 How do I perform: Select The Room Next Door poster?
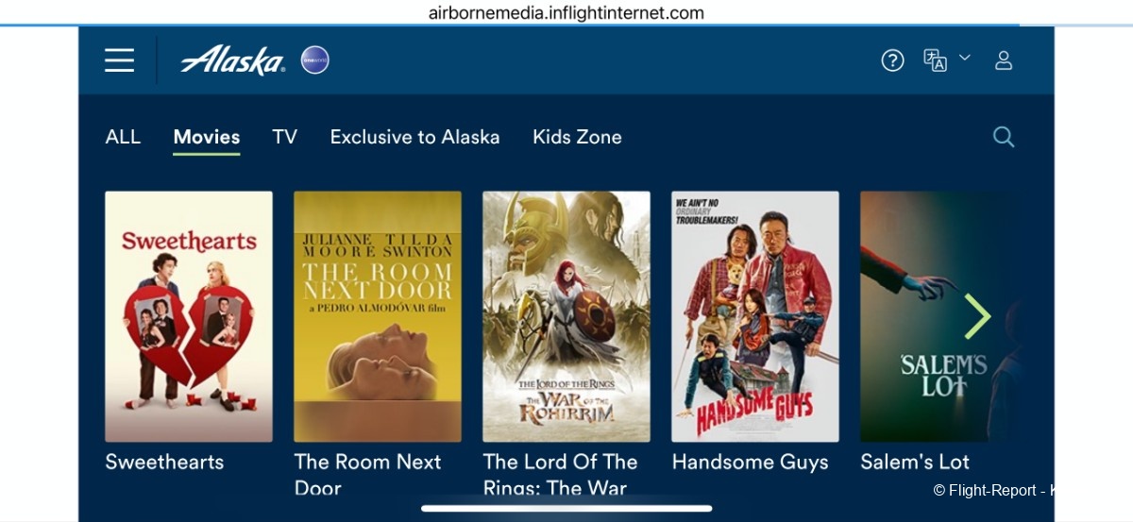[378, 316]
